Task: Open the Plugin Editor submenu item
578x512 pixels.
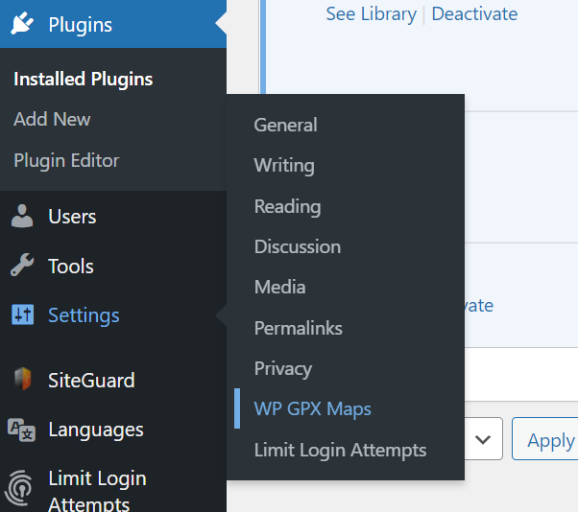Action: point(66,160)
